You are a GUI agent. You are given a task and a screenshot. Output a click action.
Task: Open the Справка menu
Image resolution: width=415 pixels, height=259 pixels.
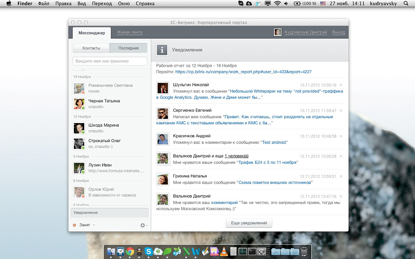(x=145, y=3)
